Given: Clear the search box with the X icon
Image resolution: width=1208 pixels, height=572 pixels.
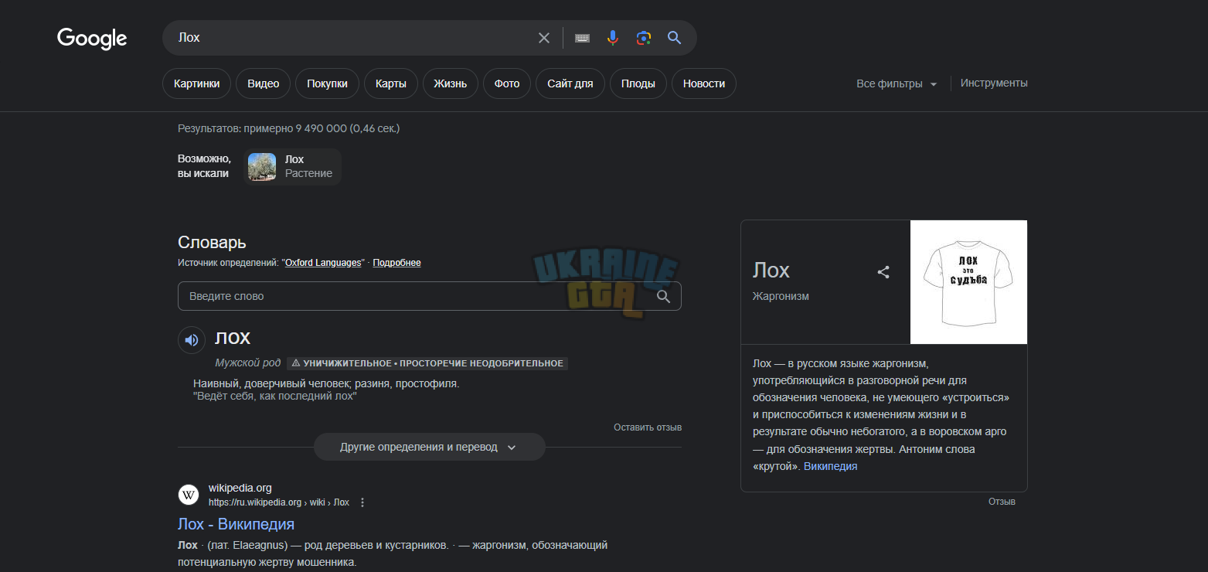Looking at the screenshot, I should [544, 38].
